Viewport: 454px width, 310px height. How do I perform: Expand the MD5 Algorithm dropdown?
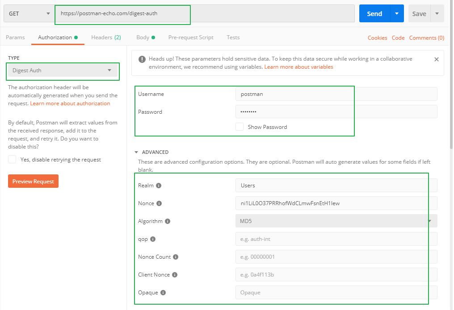point(336,221)
